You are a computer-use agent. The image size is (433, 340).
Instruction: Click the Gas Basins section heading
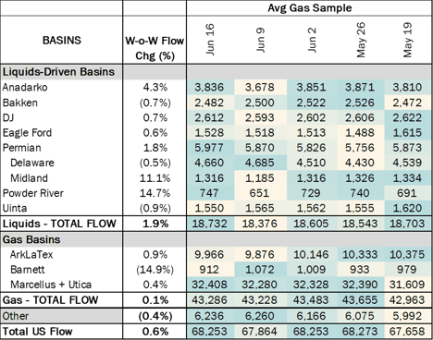pyautogui.click(x=31, y=239)
